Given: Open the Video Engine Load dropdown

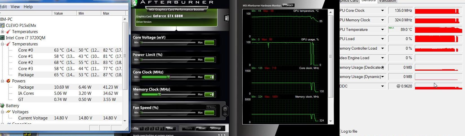Looking at the screenshot, I should coord(382,58).
